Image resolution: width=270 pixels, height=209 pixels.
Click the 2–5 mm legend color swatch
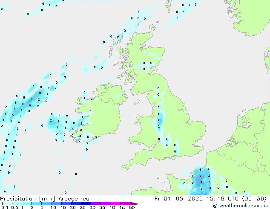coord(37,203)
